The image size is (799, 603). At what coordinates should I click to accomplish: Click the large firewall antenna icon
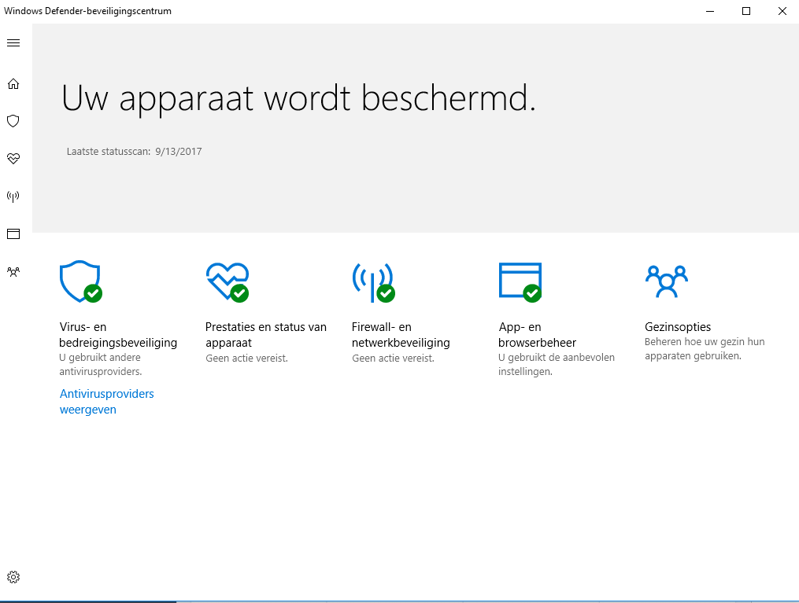coord(373,282)
